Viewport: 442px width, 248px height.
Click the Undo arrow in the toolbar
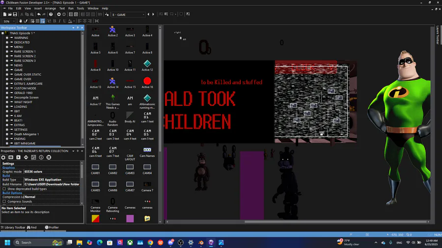(x=39, y=14)
